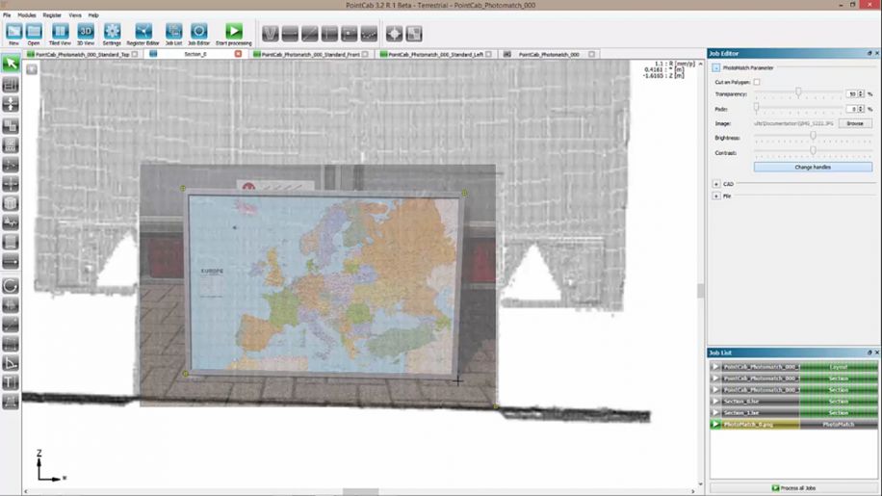Expand the File section

tap(716, 196)
